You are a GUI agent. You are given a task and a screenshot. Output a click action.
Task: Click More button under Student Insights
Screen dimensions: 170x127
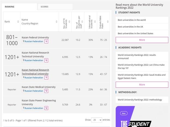(x=142, y=40)
